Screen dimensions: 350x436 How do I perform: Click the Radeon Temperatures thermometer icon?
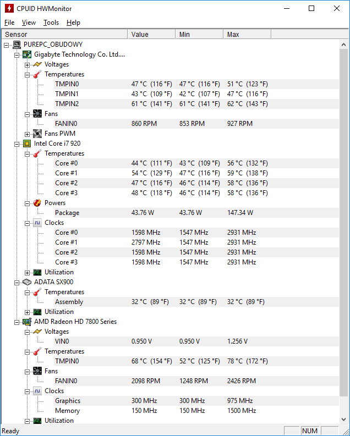point(37,351)
